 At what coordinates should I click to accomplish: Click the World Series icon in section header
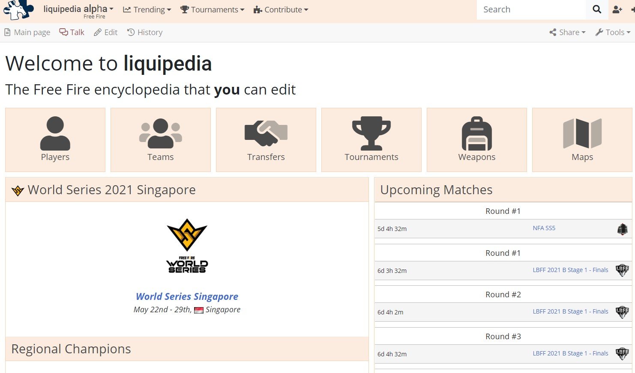18,190
